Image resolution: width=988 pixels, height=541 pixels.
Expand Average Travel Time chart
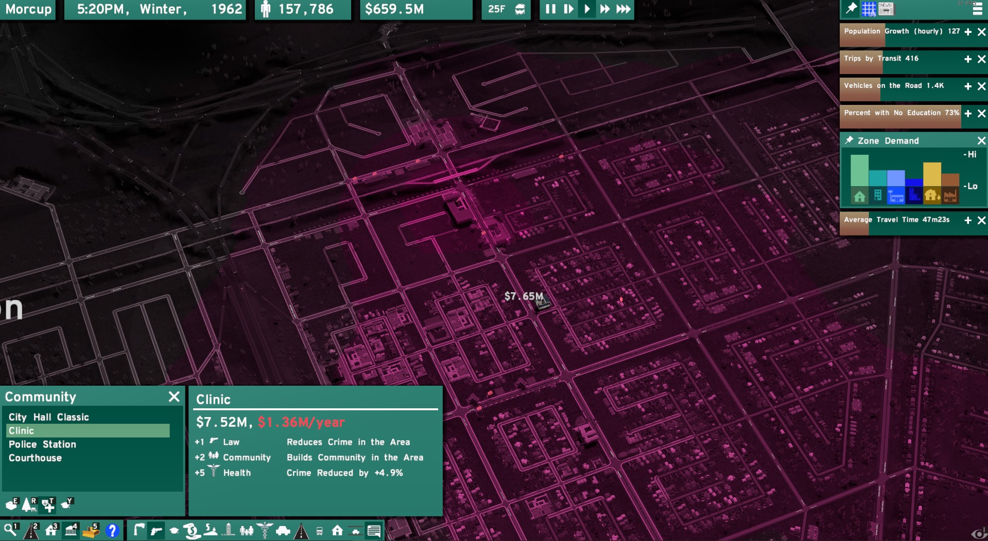[x=968, y=221]
